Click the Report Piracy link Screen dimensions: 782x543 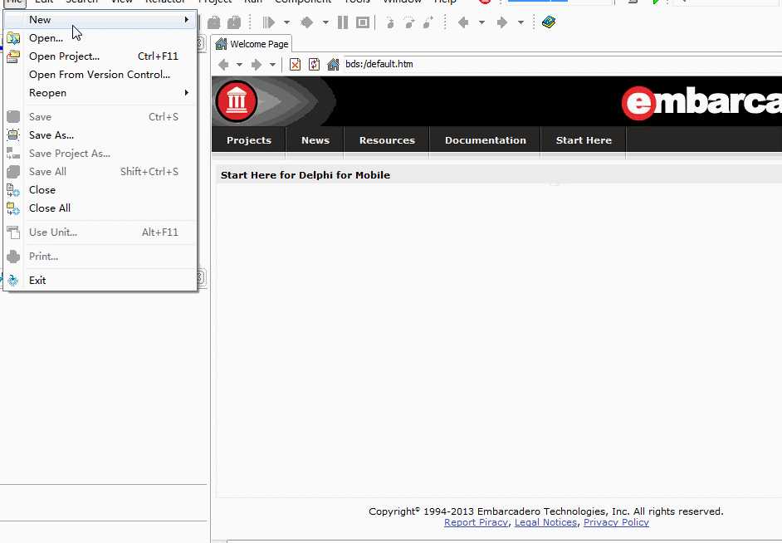click(476, 522)
